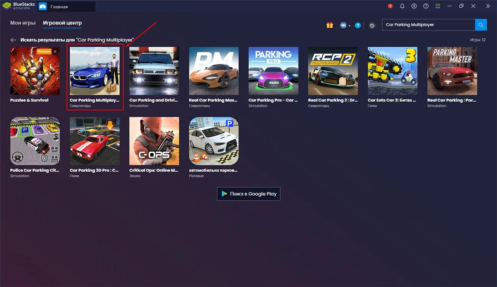Image resolution: width=497 pixels, height=287 pixels.
Task: Click the Police Car Parking Cit... title
Action: pyautogui.click(x=35, y=170)
